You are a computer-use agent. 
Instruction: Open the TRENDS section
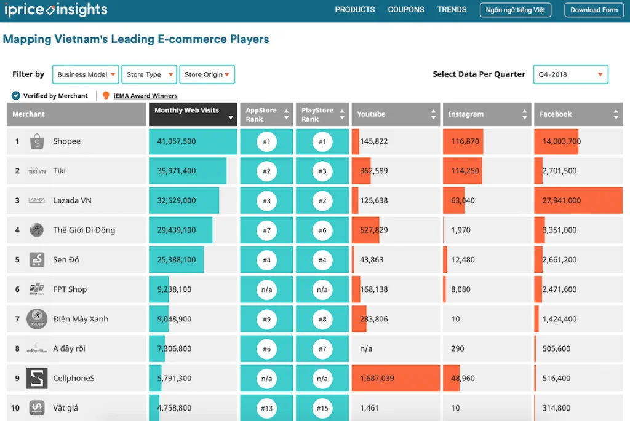452,9
